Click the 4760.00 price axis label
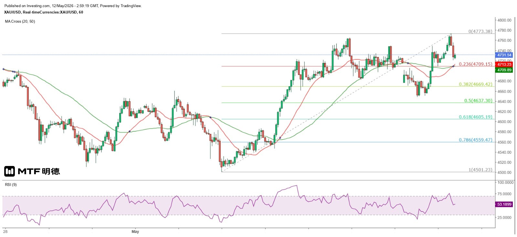This screenshot has height=237, width=517. [504, 40]
